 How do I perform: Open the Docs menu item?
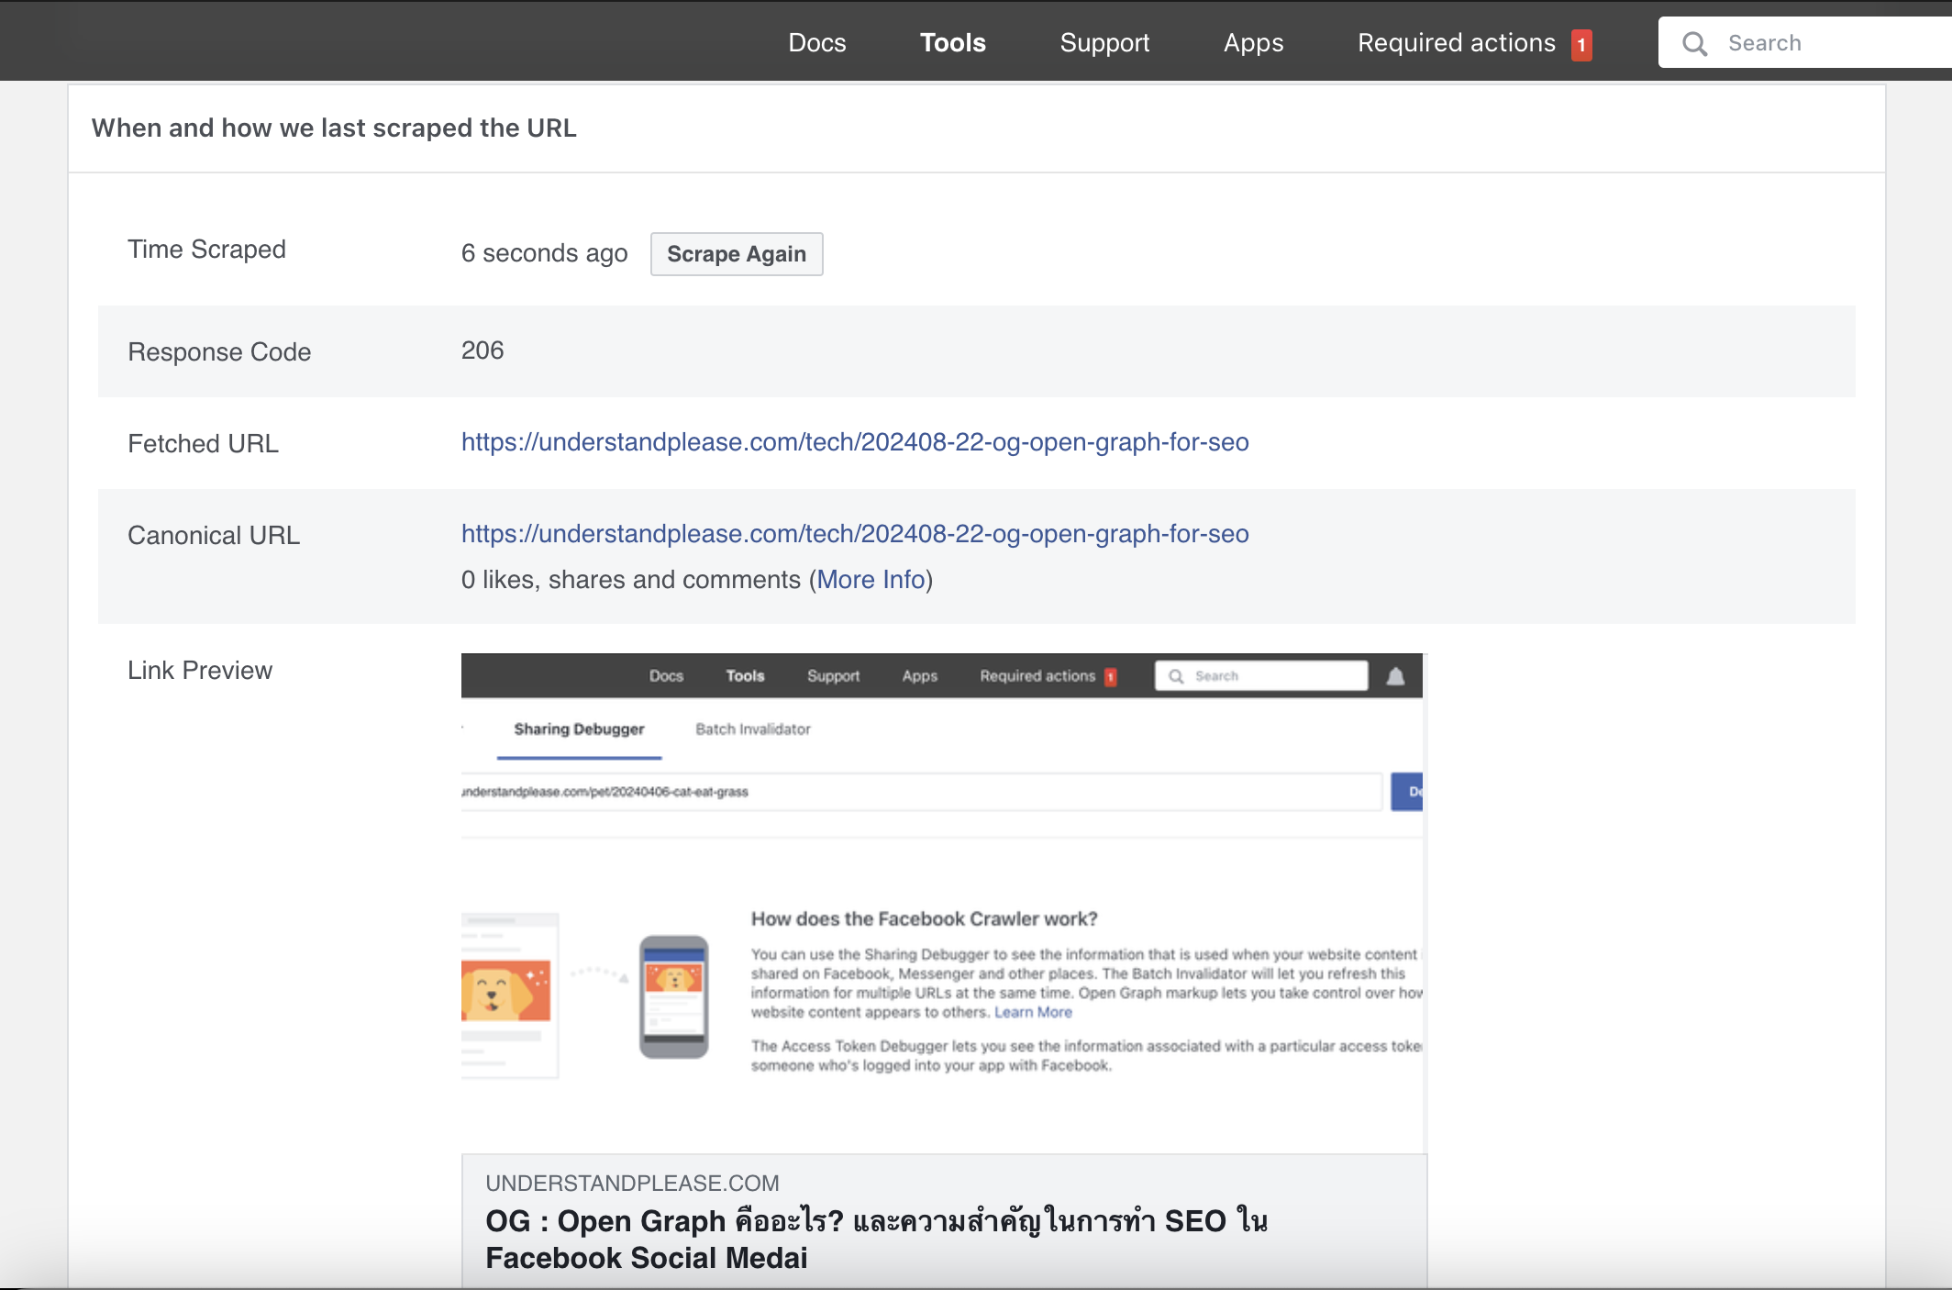[x=816, y=42]
